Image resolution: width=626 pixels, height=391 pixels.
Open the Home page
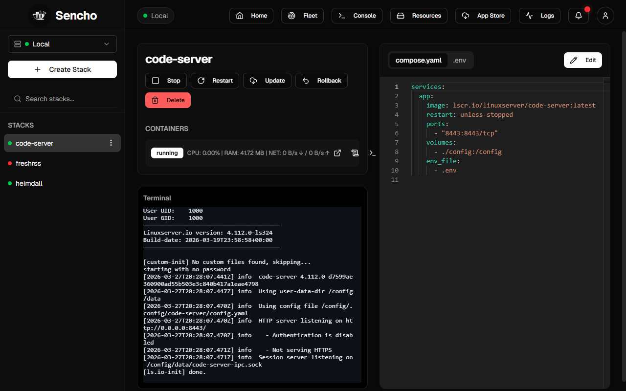coord(251,16)
